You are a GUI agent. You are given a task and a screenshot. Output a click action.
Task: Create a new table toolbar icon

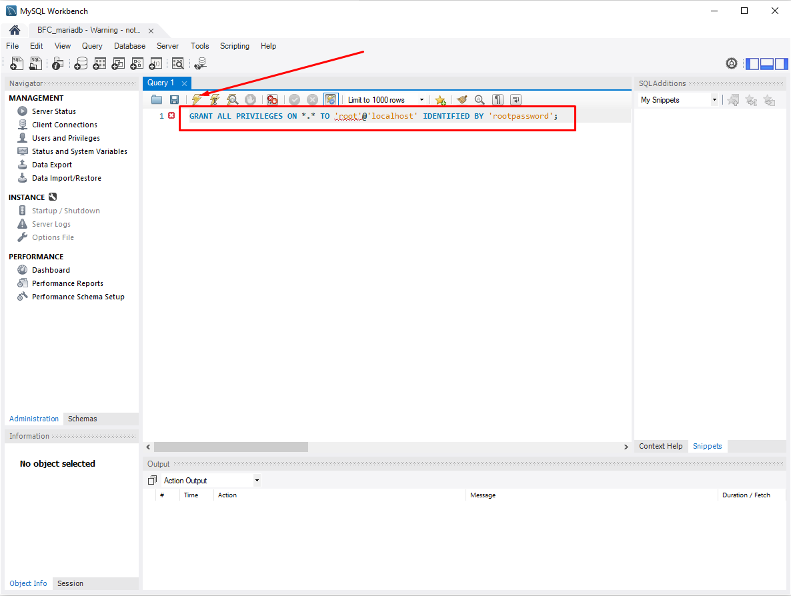[99, 63]
